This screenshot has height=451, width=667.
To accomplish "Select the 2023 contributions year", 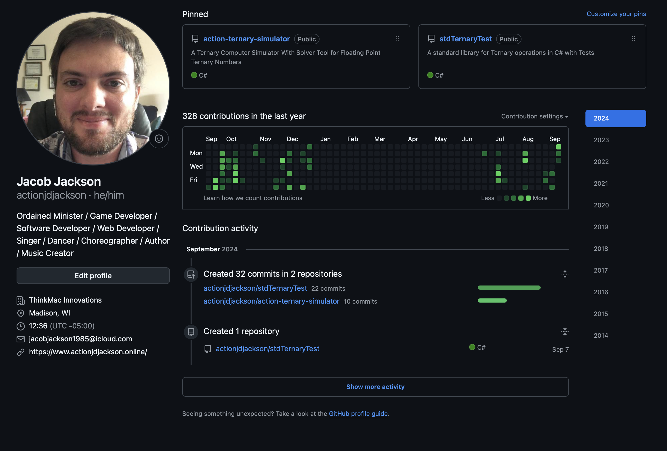I will point(601,140).
